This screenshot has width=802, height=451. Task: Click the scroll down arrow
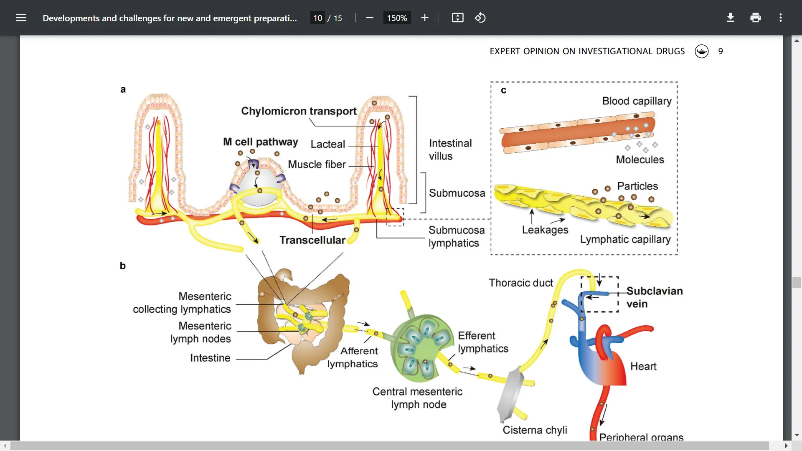pyautogui.click(x=797, y=435)
